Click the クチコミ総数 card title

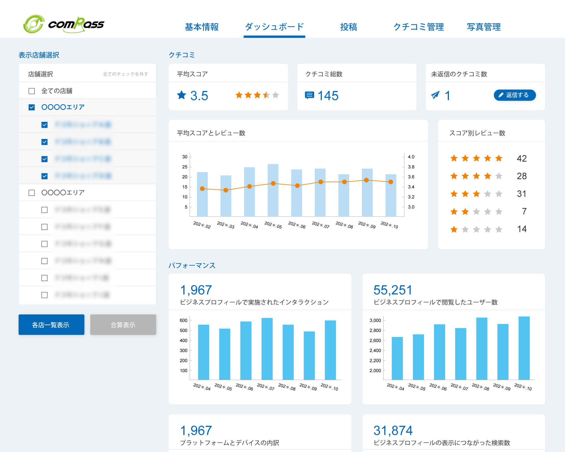(324, 74)
